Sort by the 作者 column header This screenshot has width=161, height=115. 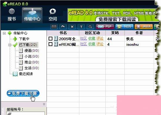point(139,33)
